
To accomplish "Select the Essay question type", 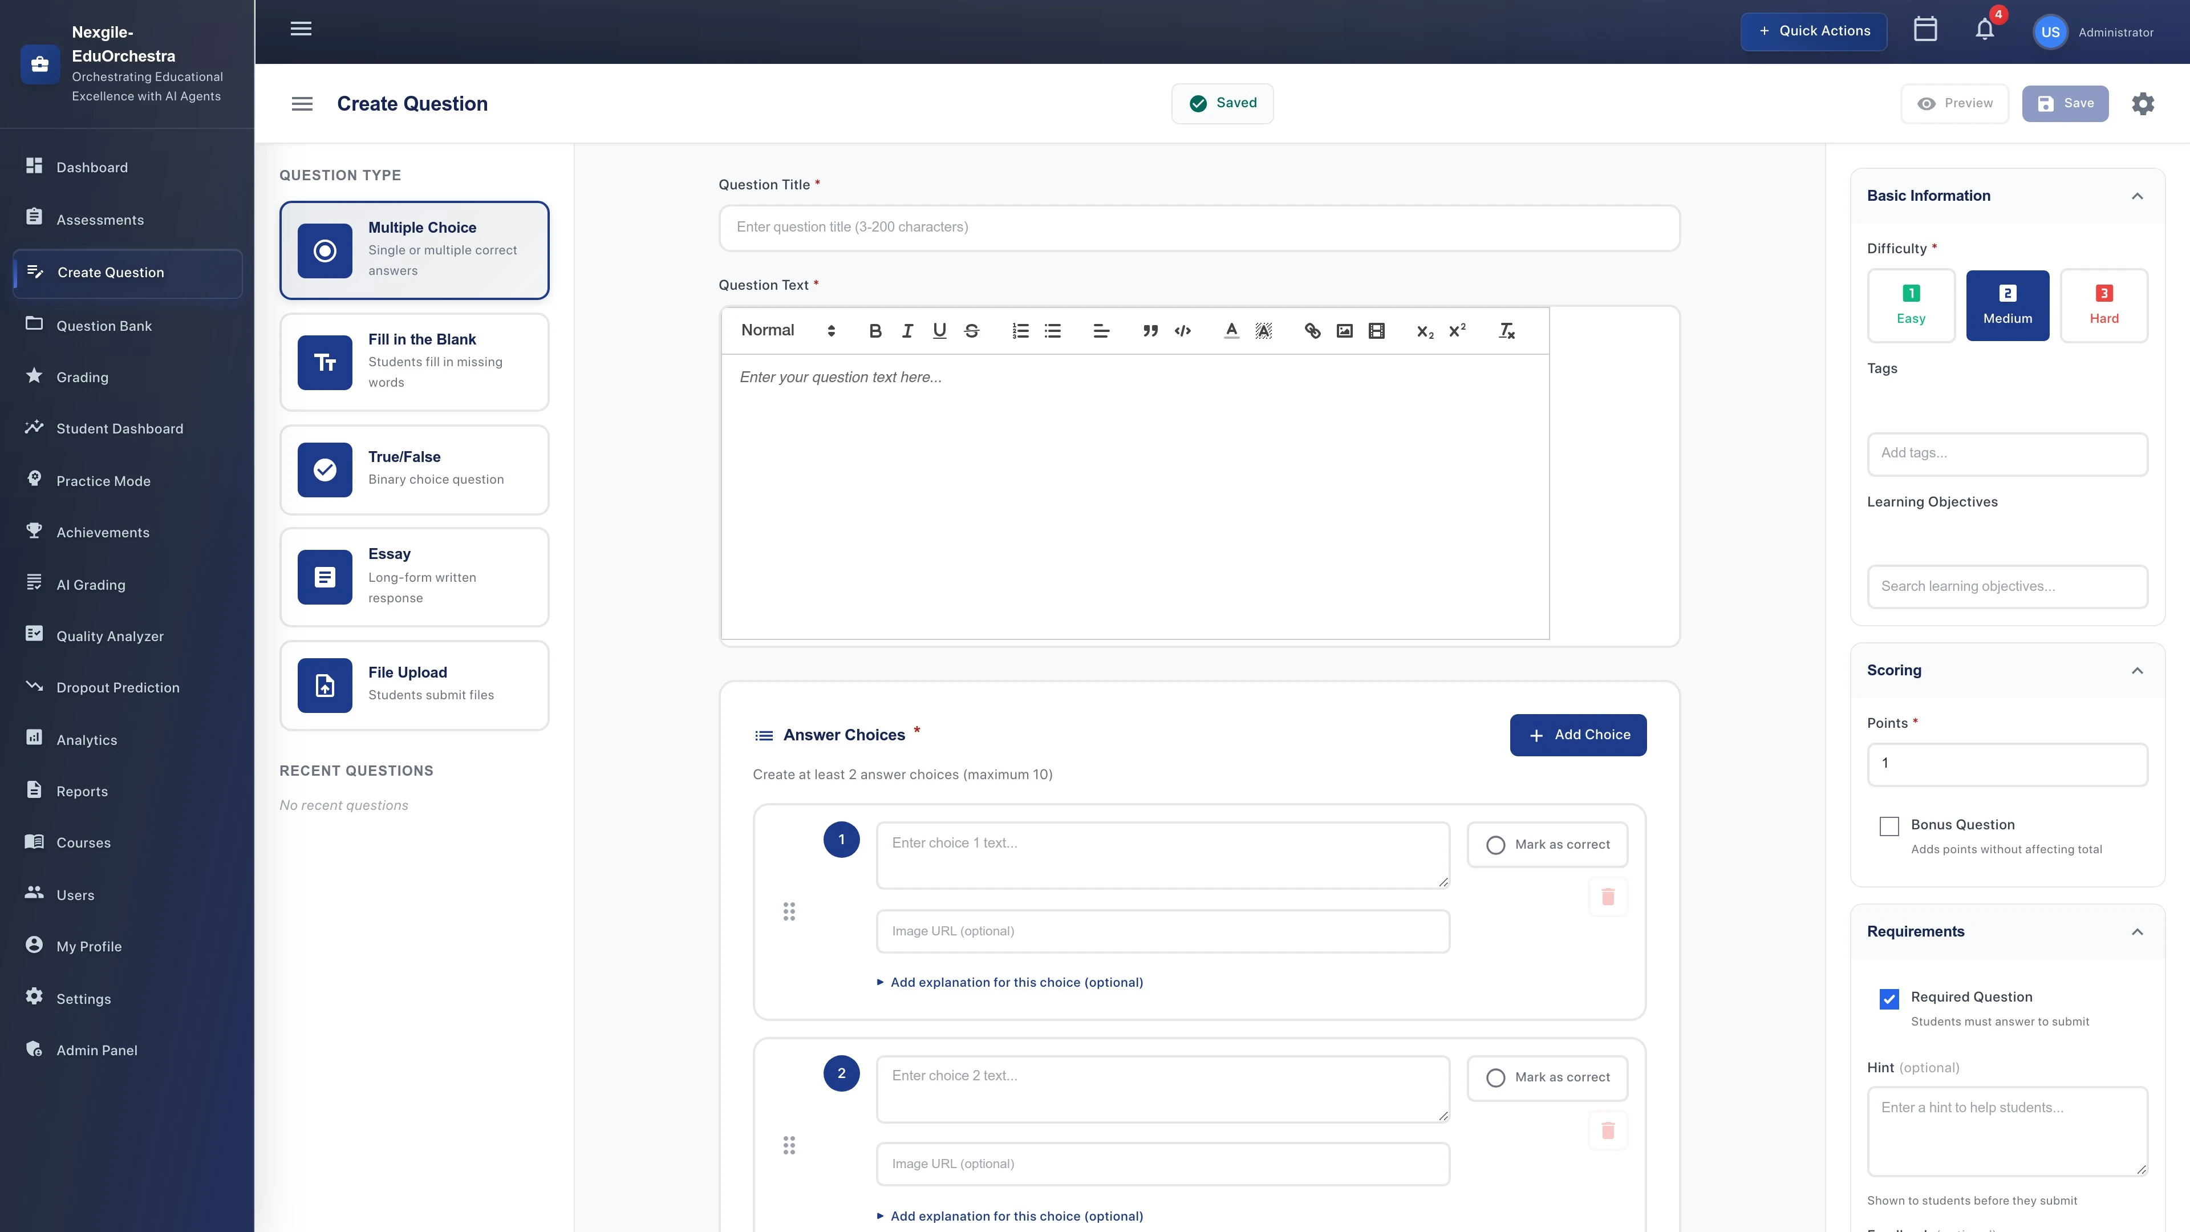I will 414,577.
